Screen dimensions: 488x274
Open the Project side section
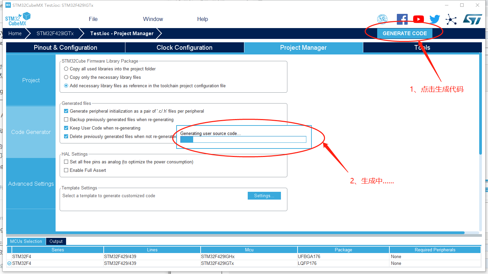pos(31,80)
